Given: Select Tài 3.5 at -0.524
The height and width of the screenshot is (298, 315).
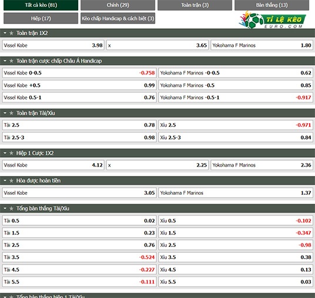Looking at the screenshot, I should [x=79, y=258].
